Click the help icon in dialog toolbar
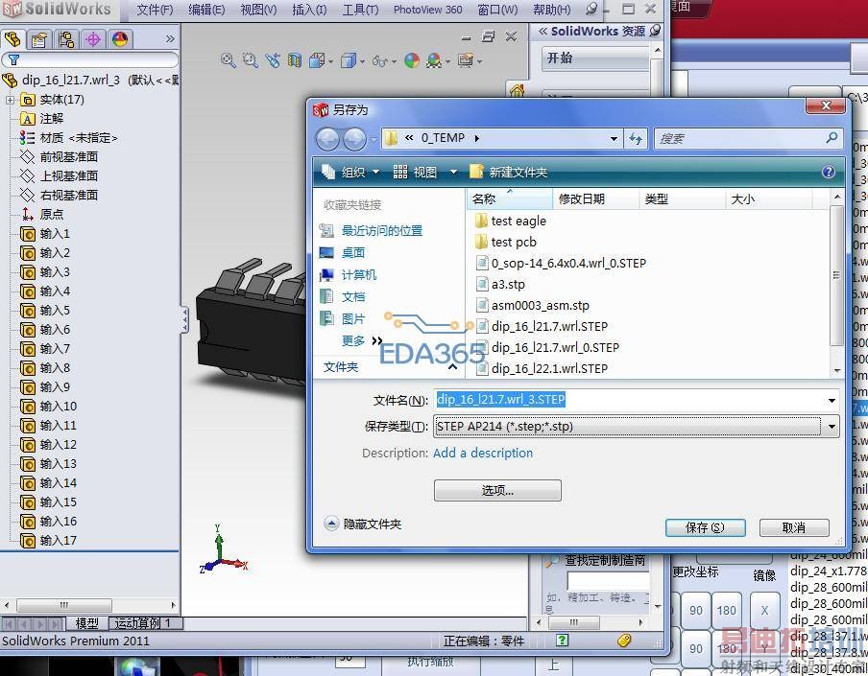 [828, 172]
